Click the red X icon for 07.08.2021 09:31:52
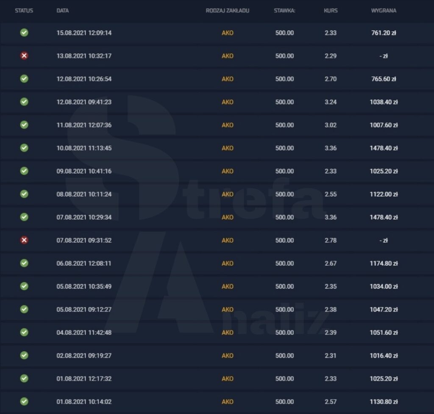The width and height of the screenshot is (434, 414). (x=24, y=240)
